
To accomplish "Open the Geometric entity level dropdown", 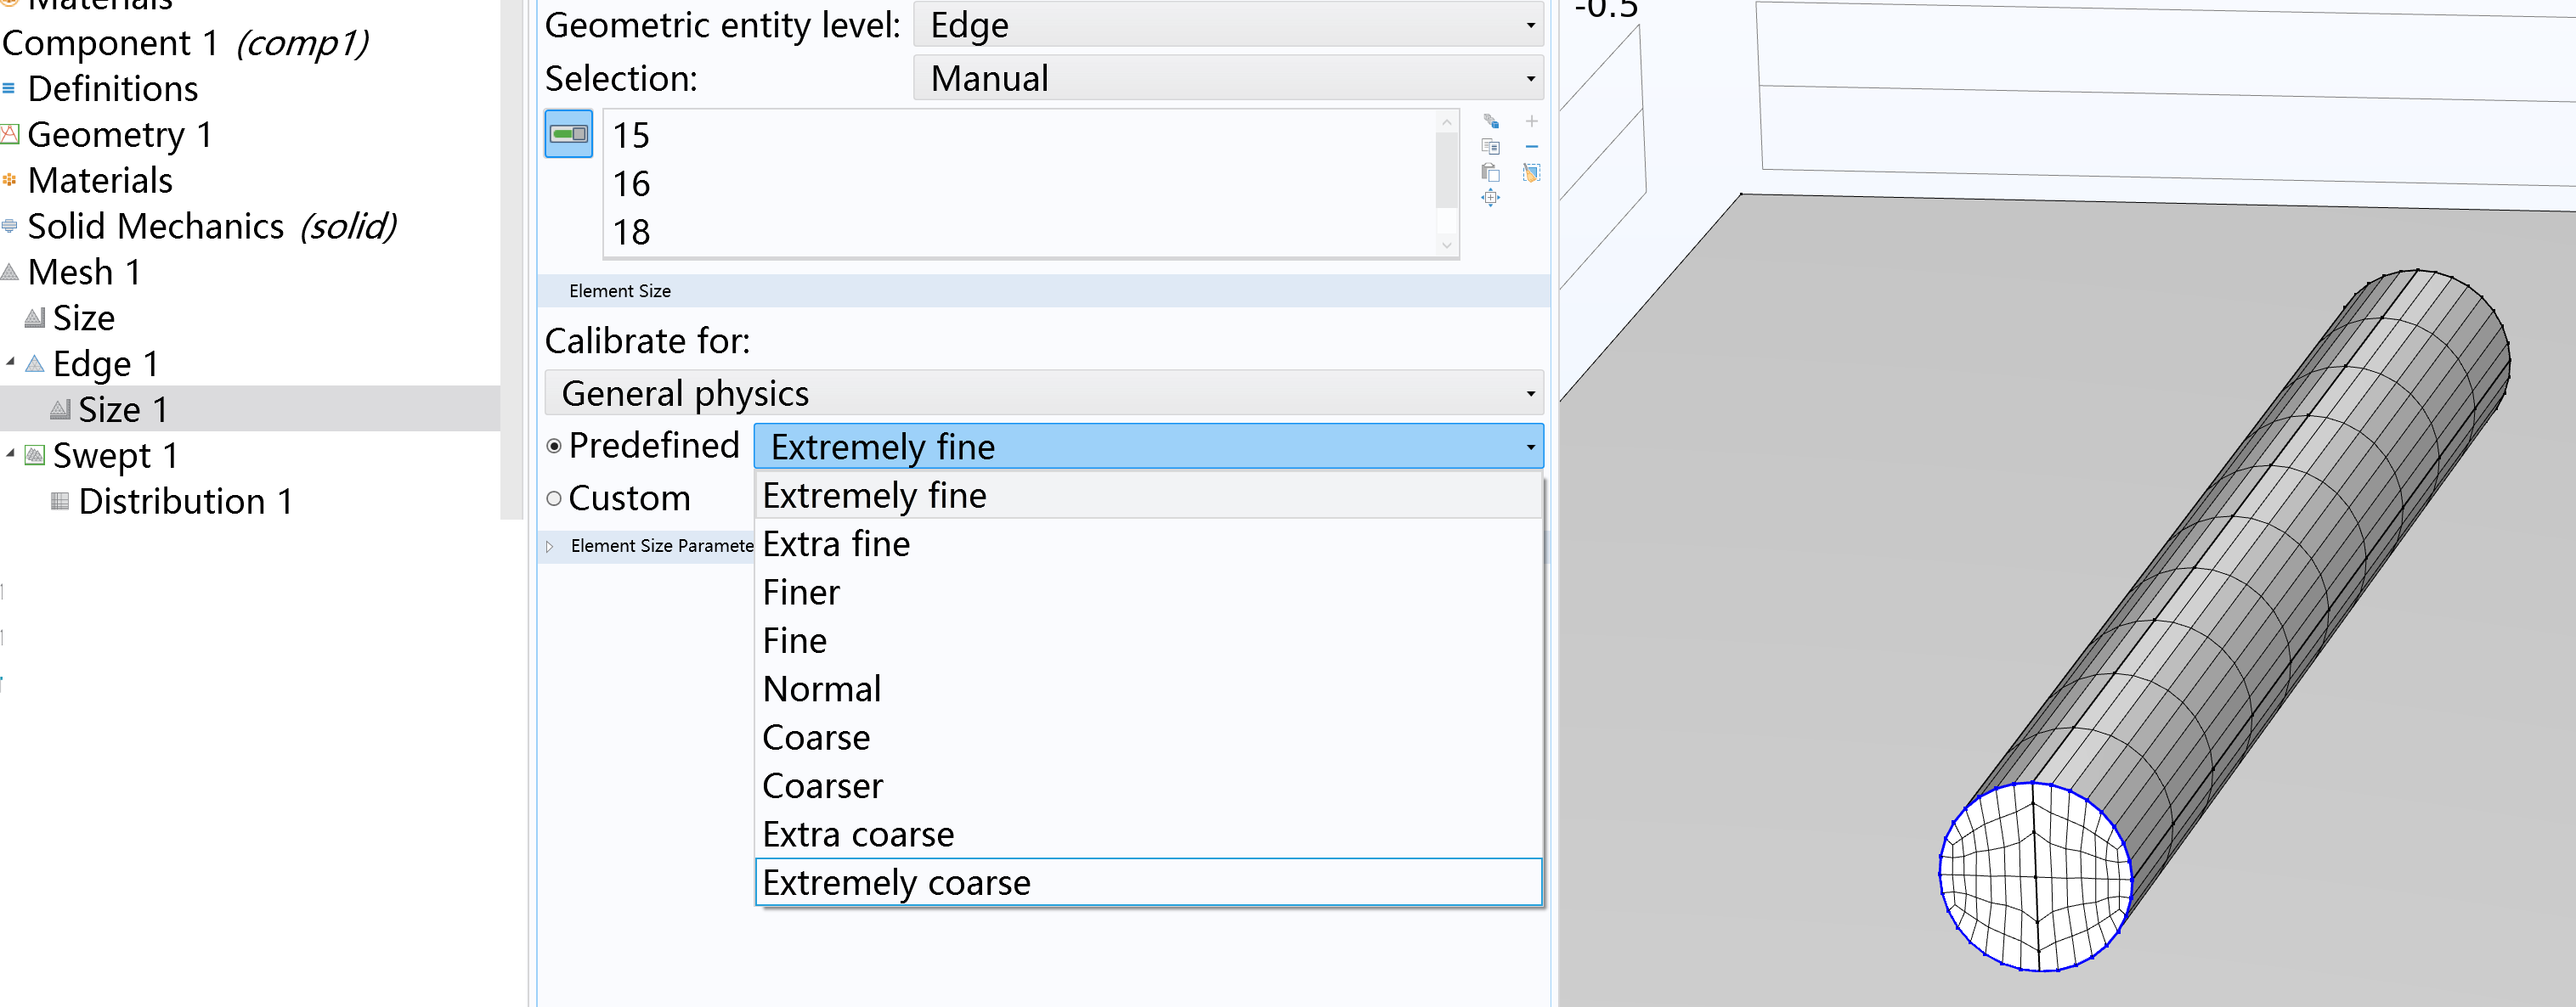I will (1228, 25).
